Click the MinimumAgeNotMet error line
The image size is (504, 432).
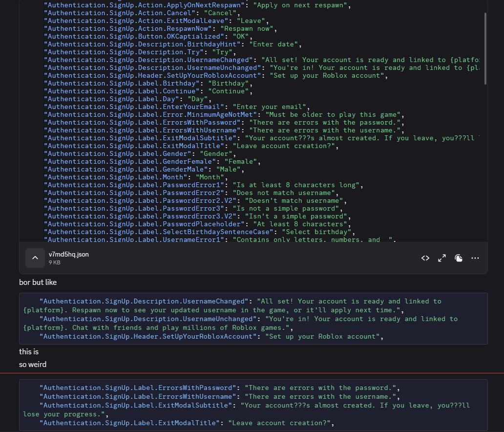point(224,114)
